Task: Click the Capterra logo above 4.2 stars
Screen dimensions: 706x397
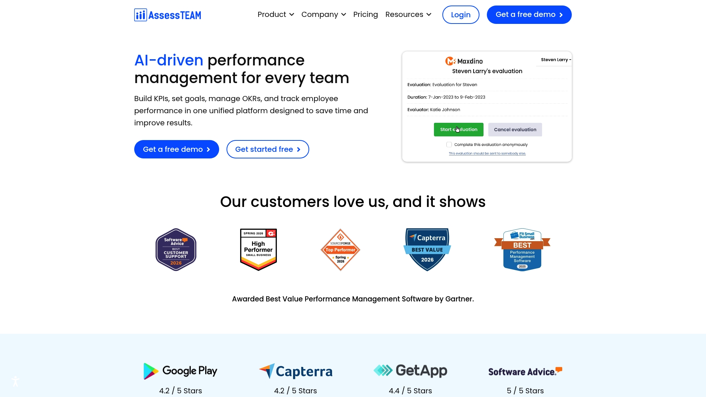Action: pos(296,371)
